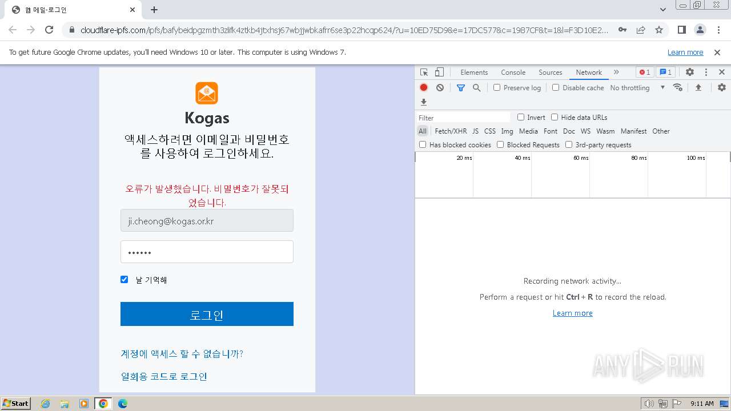Check the 3rd-party requests option
Screen dimensions: 731x411
click(x=569, y=144)
